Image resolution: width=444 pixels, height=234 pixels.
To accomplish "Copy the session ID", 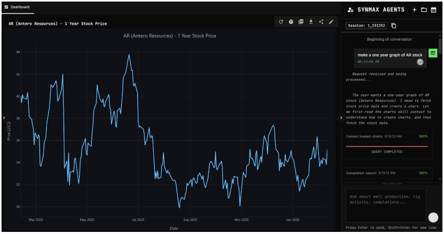I will 394,26.
